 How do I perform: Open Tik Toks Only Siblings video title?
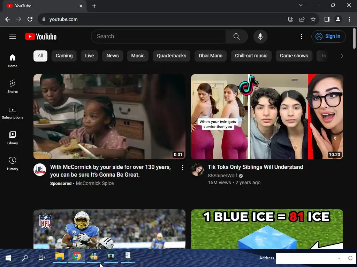[x=255, y=167]
